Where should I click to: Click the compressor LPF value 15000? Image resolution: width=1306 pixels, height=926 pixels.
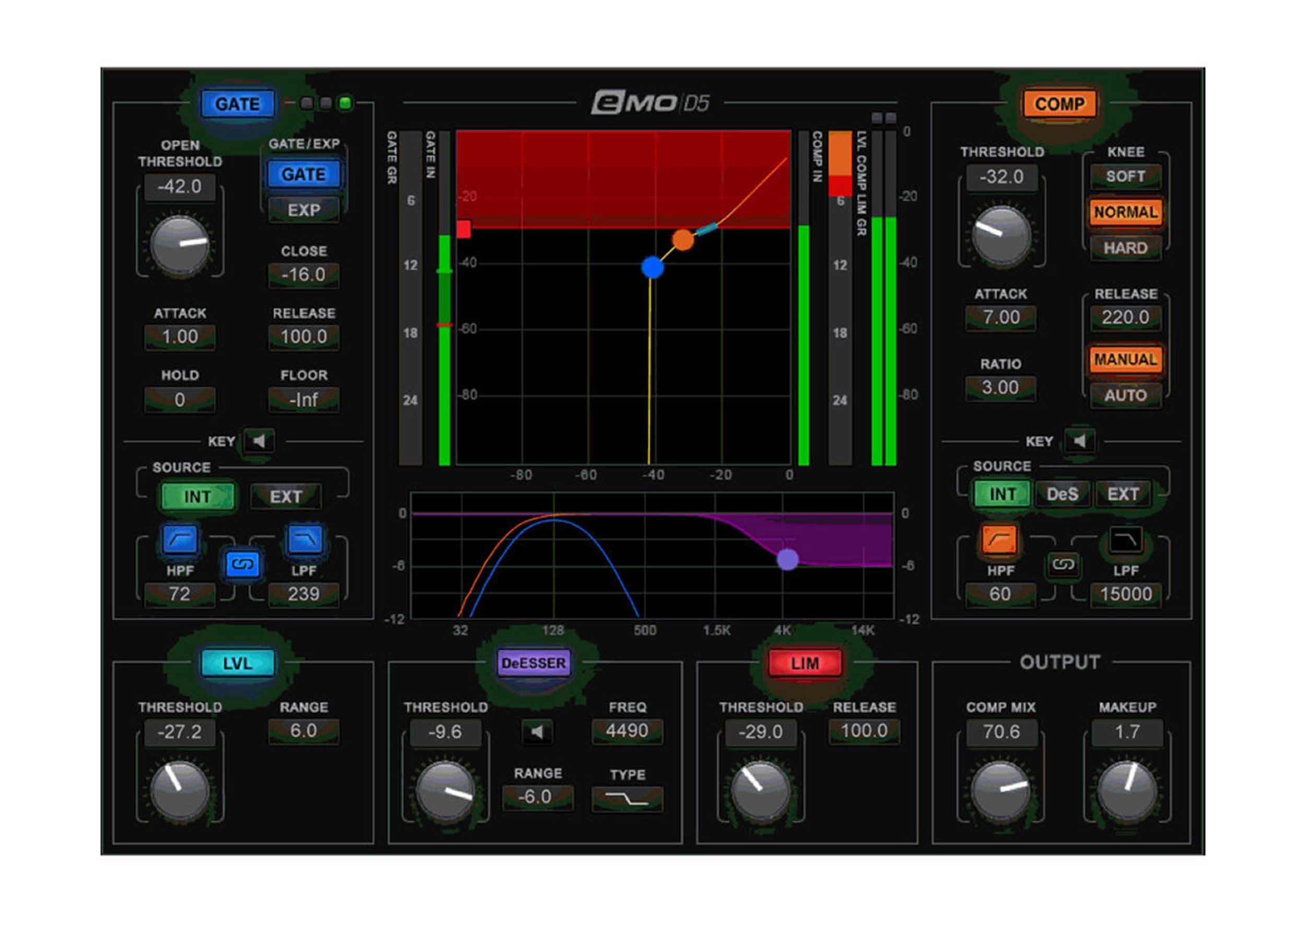(1125, 594)
